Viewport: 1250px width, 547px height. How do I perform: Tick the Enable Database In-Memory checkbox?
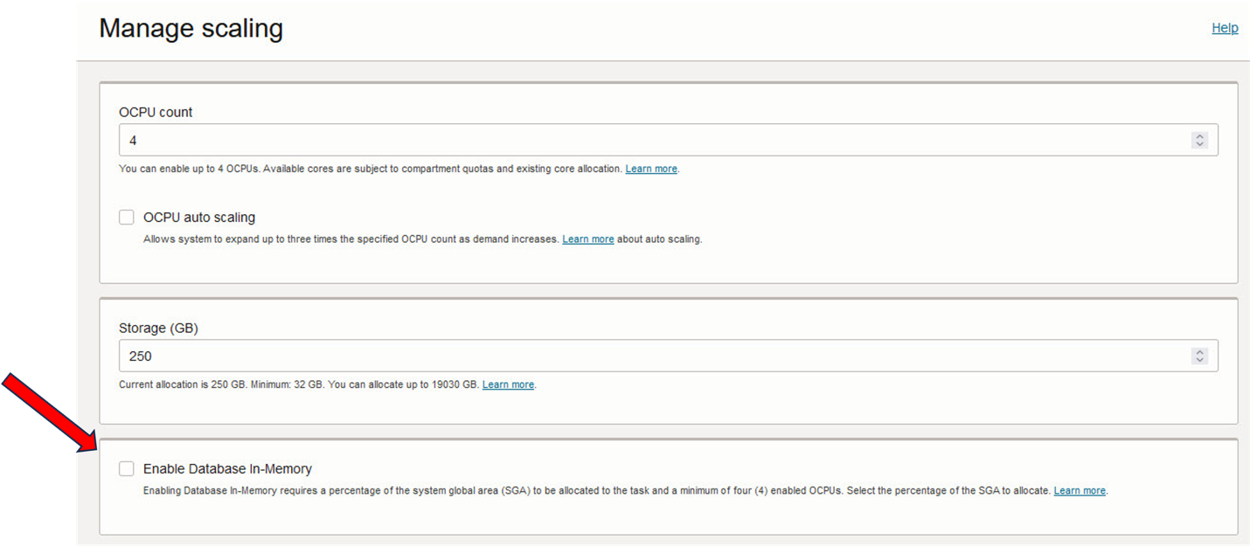tap(127, 469)
